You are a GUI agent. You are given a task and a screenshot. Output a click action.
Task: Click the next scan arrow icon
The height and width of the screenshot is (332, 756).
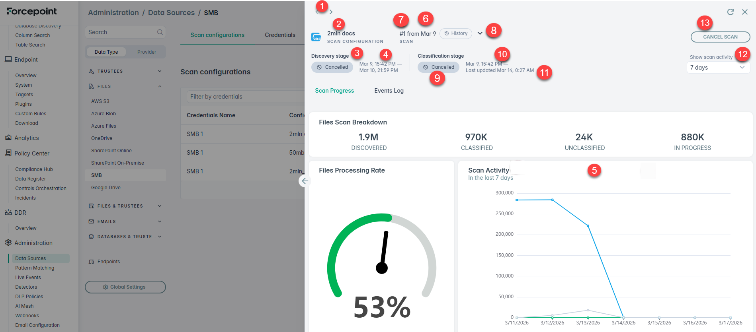point(331,12)
